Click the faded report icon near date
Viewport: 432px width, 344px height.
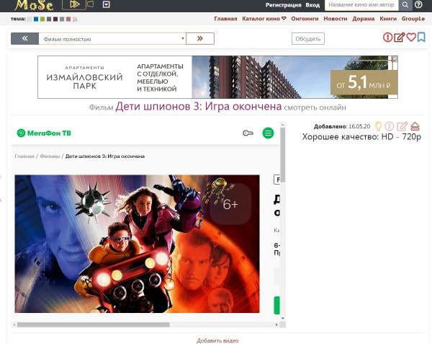(390, 126)
